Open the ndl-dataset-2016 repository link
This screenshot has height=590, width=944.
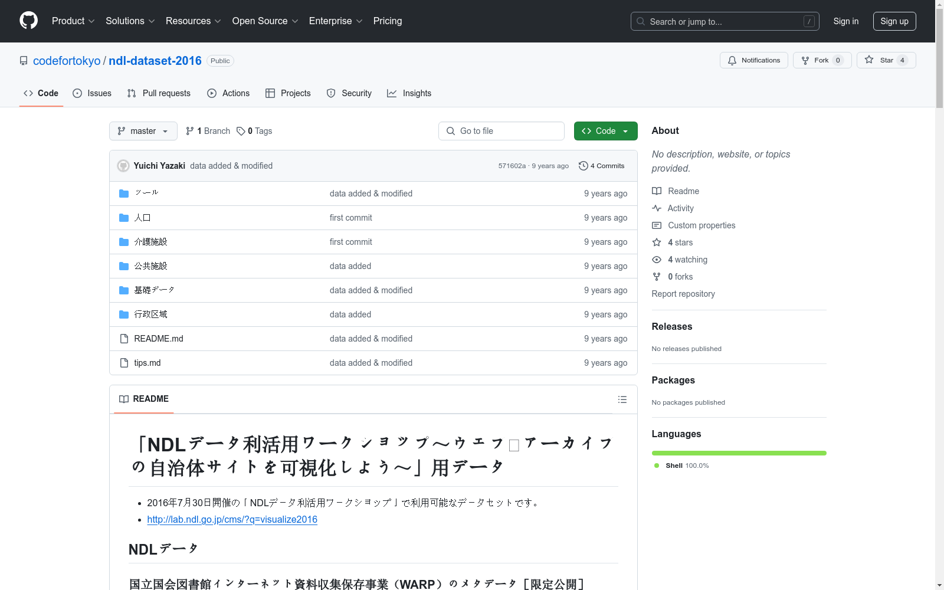point(155,61)
